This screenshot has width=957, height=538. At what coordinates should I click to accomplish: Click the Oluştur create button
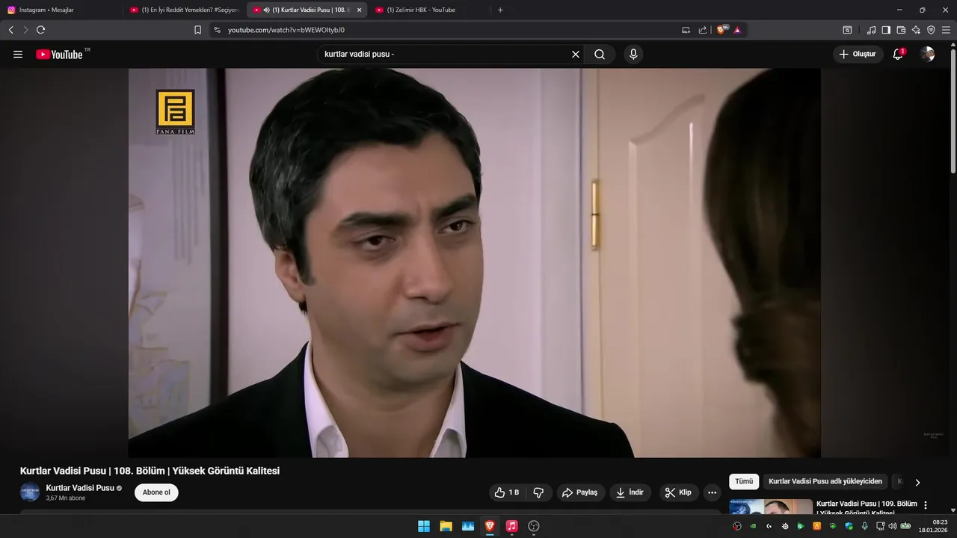click(x=858, y=55)
